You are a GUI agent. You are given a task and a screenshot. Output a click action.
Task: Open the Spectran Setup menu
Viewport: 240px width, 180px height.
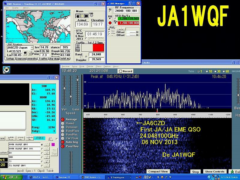[74, 66]
